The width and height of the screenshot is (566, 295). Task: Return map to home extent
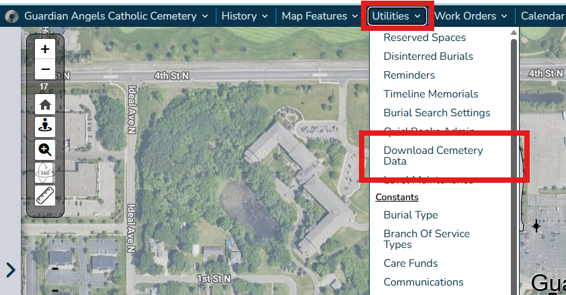[x=45, y=105]
